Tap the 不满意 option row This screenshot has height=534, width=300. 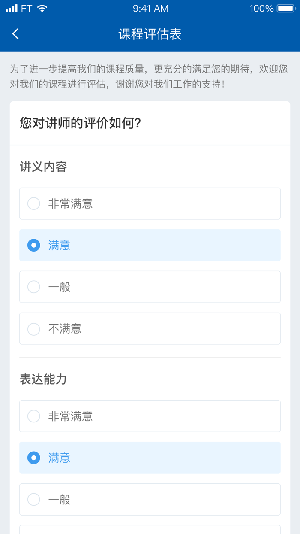click(150, 328)
